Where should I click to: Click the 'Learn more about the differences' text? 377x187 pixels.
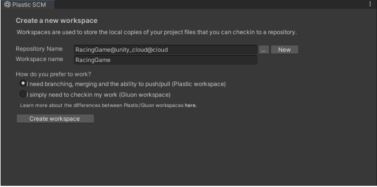102,105
